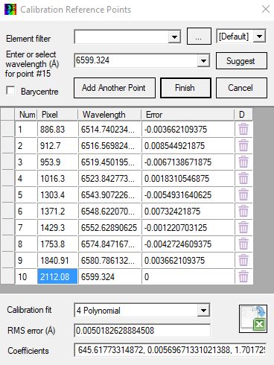The height and width of the screenshot is (365, 274).
Task: Select pixel cell 1016.3
Action: coord(57,178)
